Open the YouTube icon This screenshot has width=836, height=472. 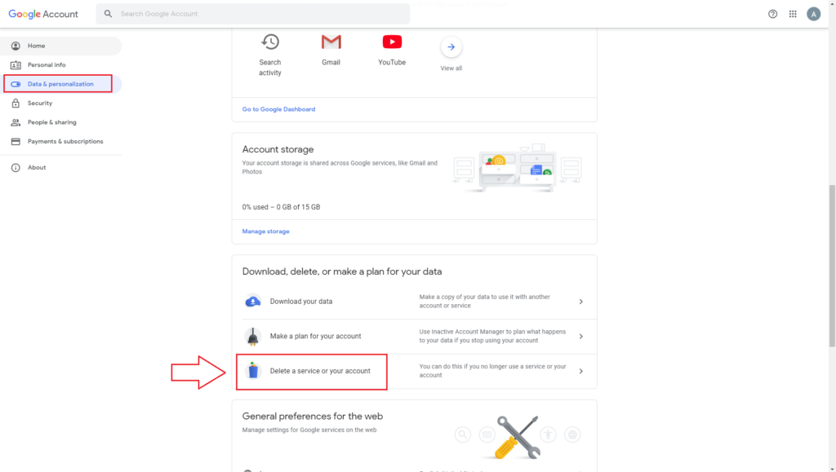click(x=392, y=42)
